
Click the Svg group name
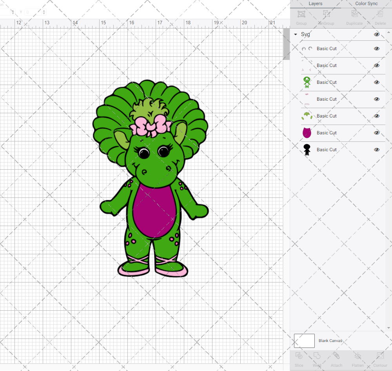point(305,34)
